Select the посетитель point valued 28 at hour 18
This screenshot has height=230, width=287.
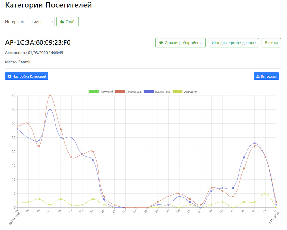tap(61, 129)
